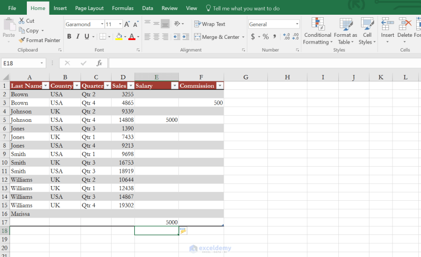
Task: Select the Format Painter brush
Action: click(x=22, y=40)
